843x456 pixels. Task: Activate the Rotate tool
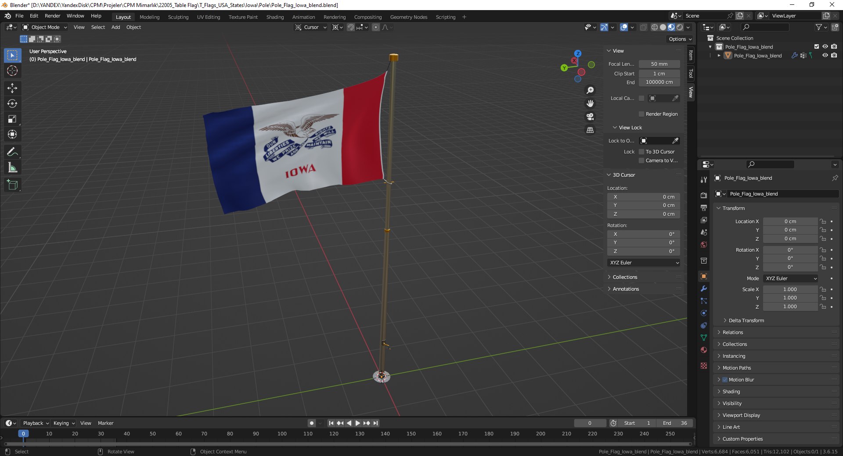[x=12, y=103]
